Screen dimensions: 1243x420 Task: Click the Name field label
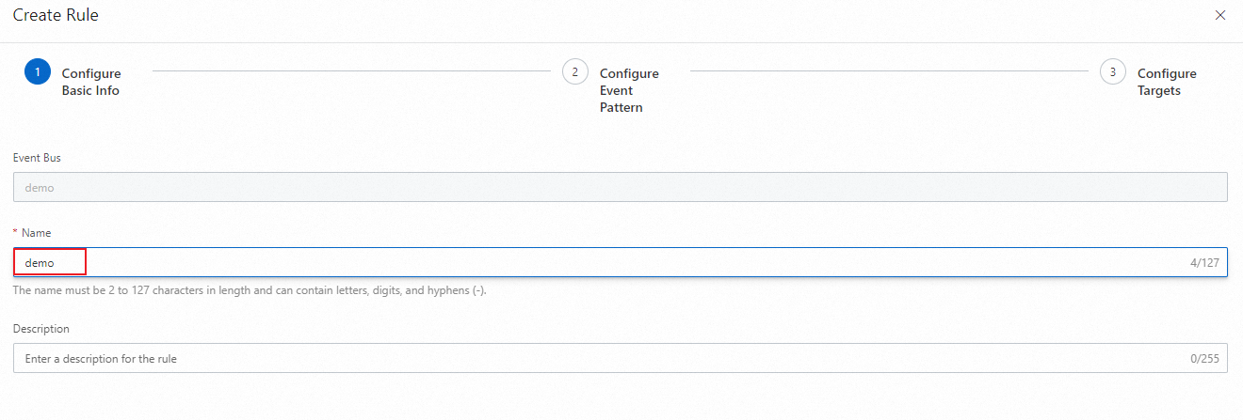[x=37, y=232]
